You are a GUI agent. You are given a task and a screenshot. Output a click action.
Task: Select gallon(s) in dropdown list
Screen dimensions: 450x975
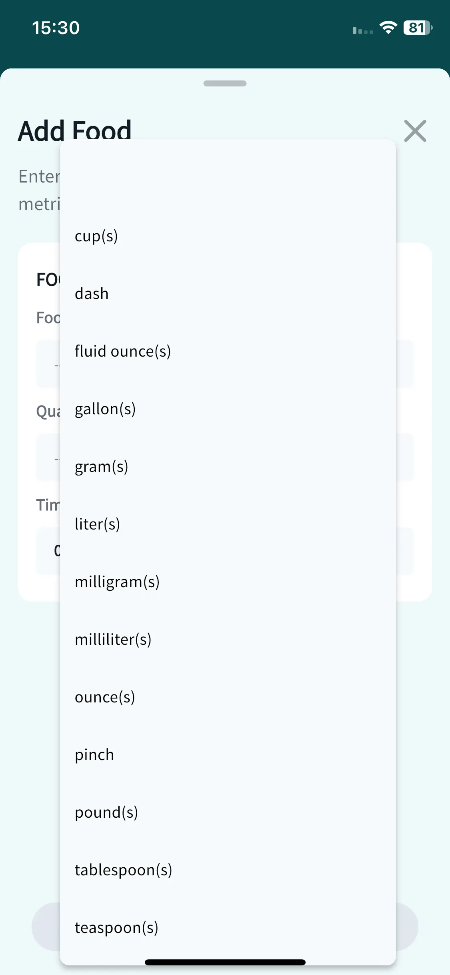[228, 409]
